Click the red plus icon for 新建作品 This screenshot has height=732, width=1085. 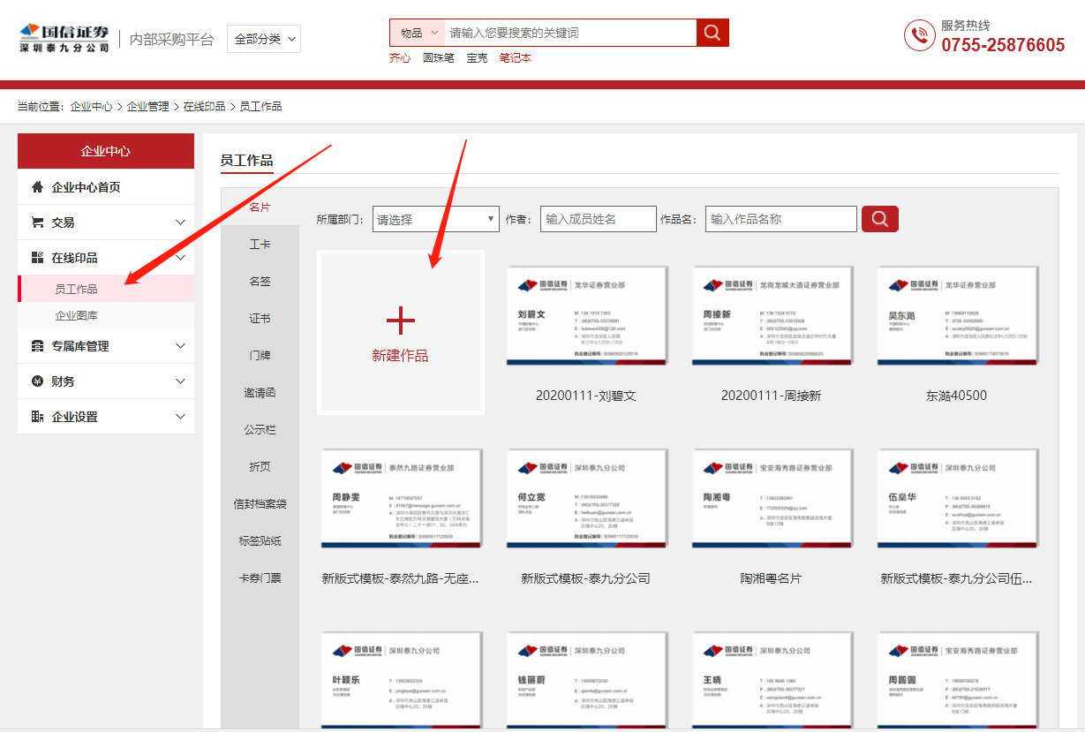pyautogui.click(x=400, y=321)
